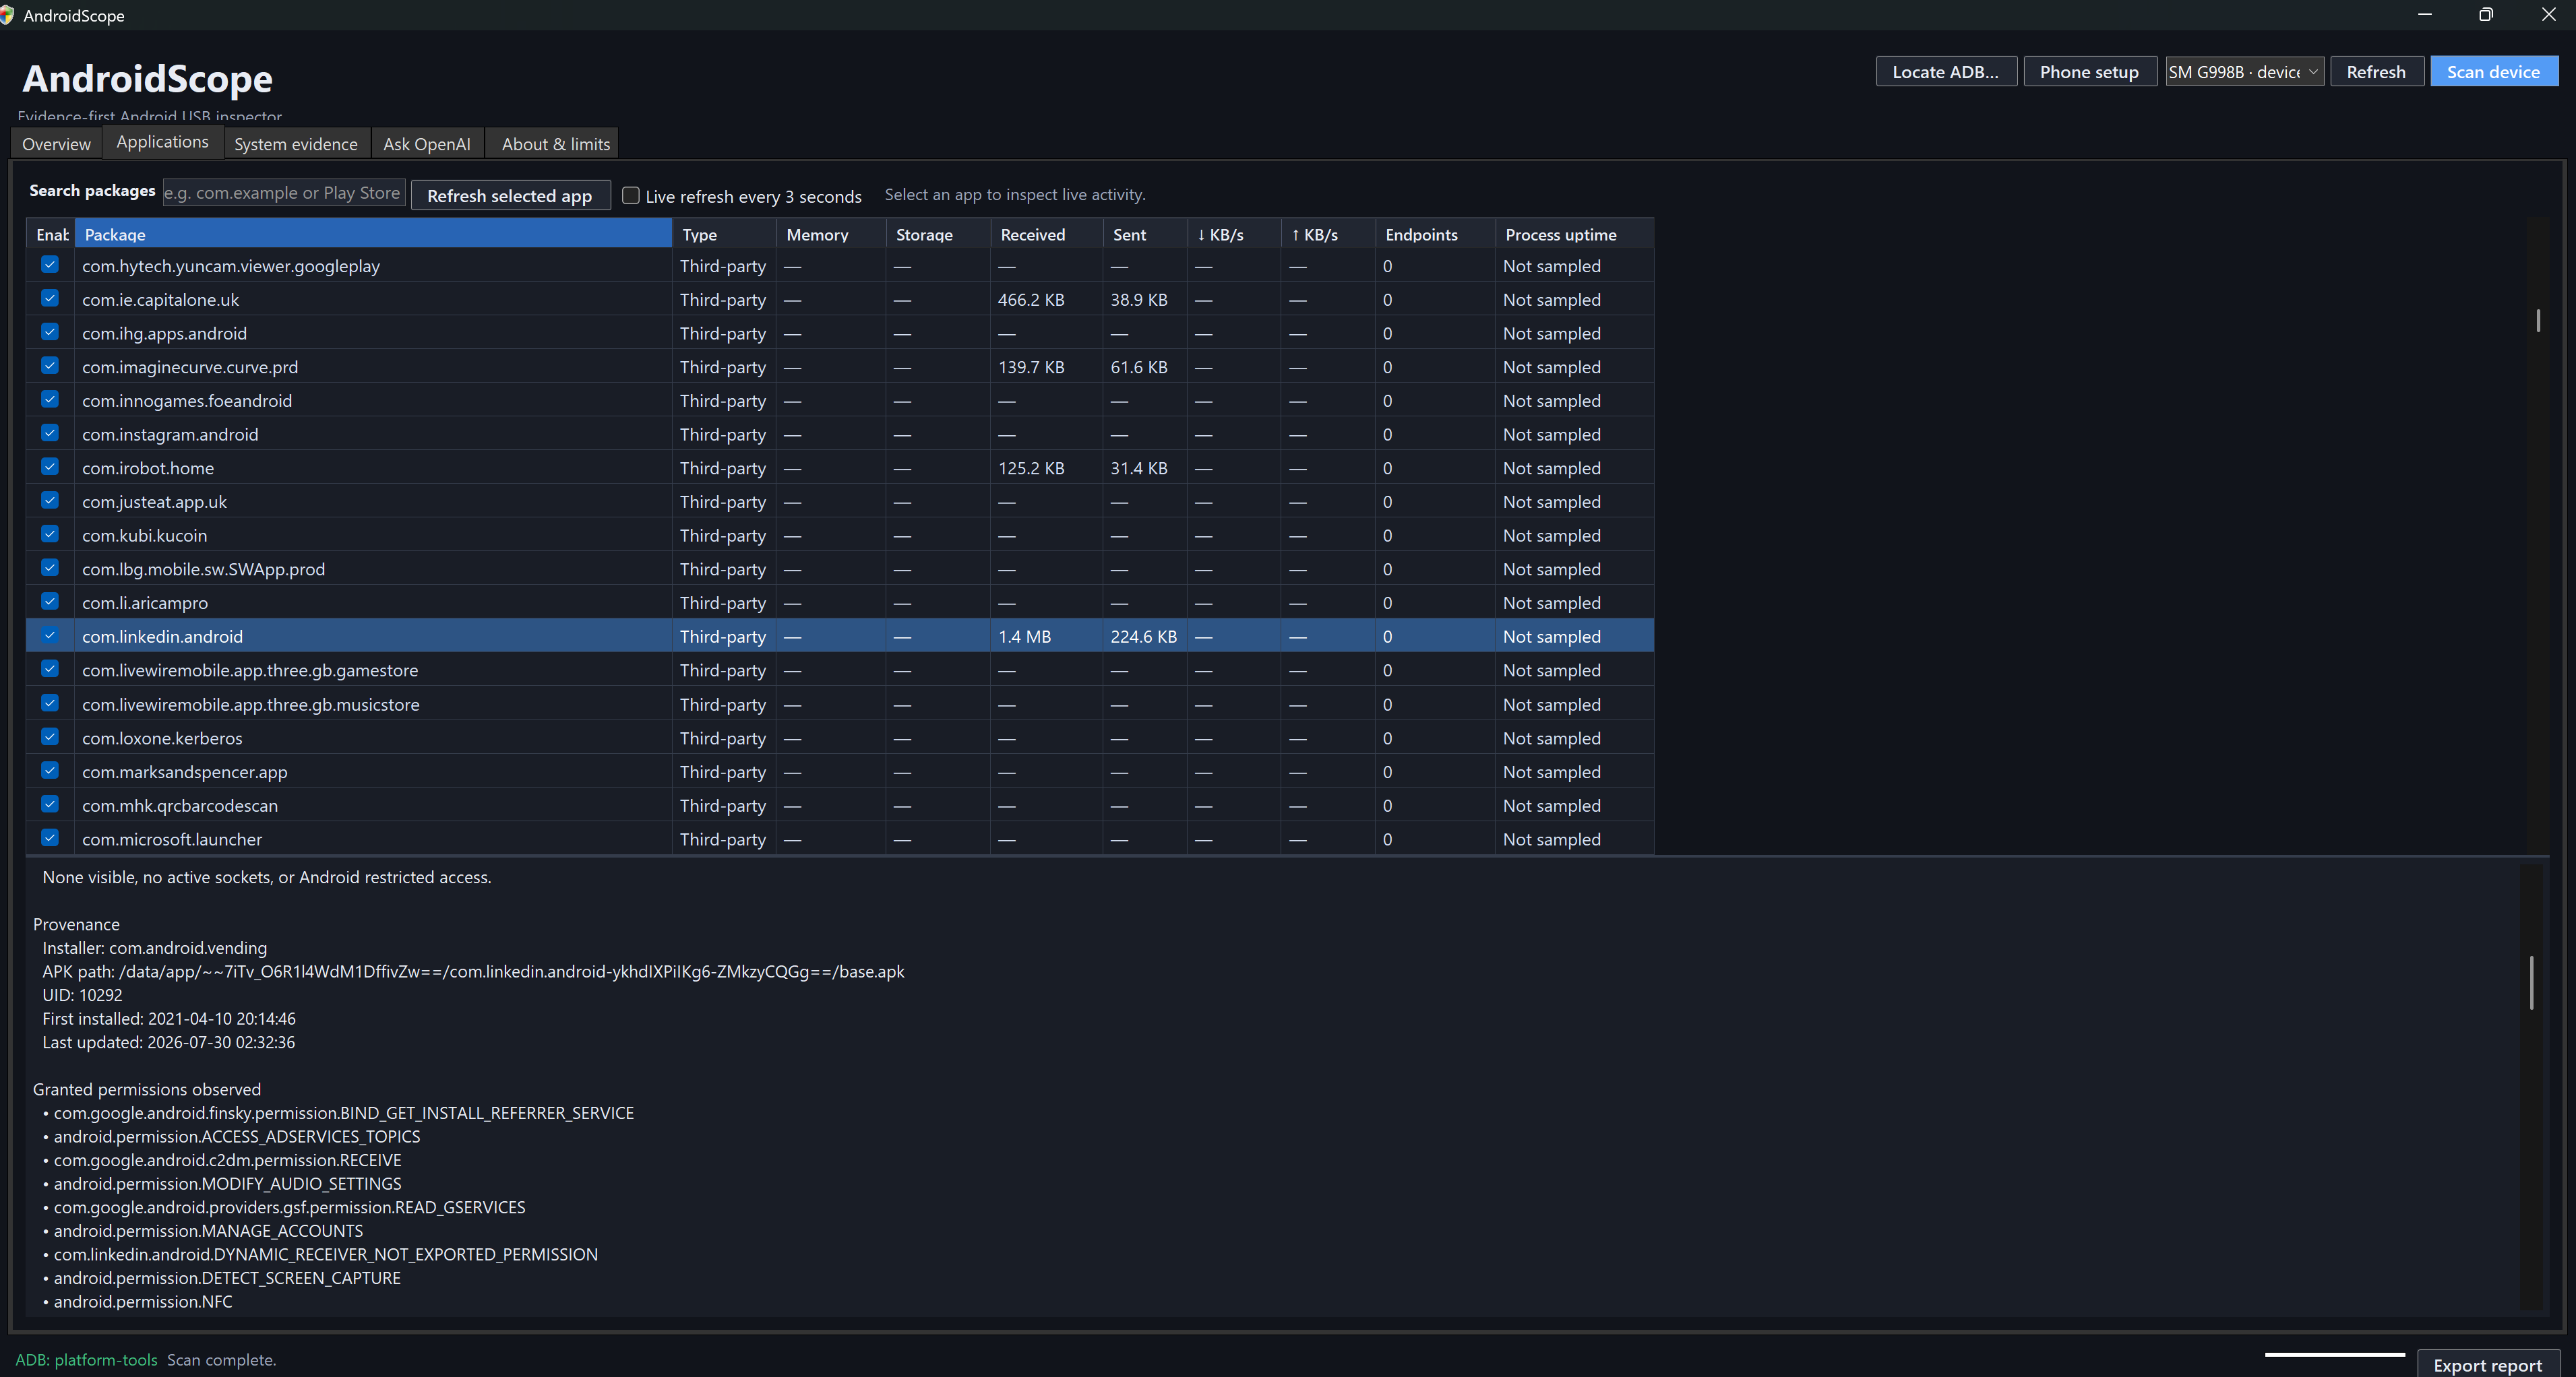Screen dimensions: 2576x1377
Task: Select the com.loxone.kerberos package
Action: 840,738
